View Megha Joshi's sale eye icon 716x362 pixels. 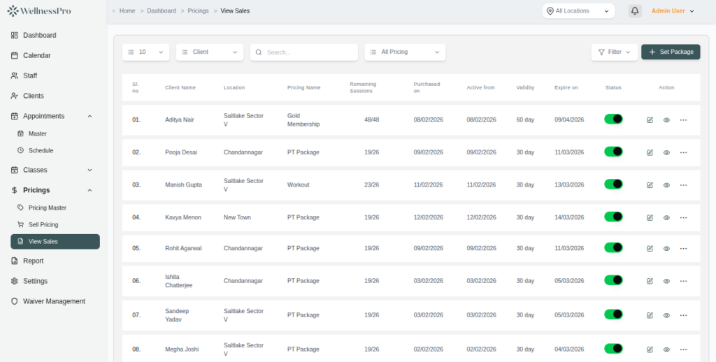[666, 349]
